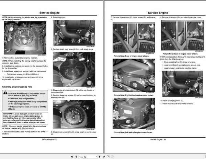Click '1. Park machine safely' step text
This screenshot has width=206, height=159.
pos(25,132)
